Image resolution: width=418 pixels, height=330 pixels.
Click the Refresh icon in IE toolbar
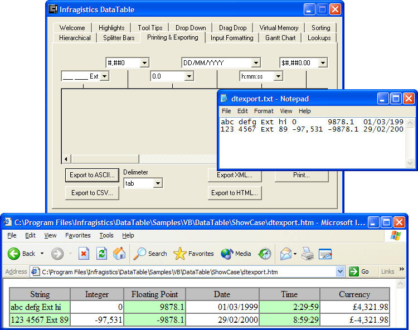102,254
